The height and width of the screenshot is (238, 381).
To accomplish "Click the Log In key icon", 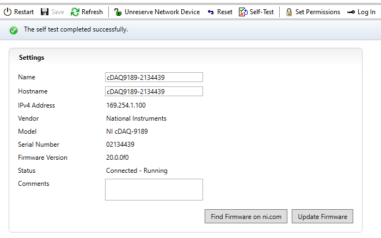I will click(x=351, y=12).
